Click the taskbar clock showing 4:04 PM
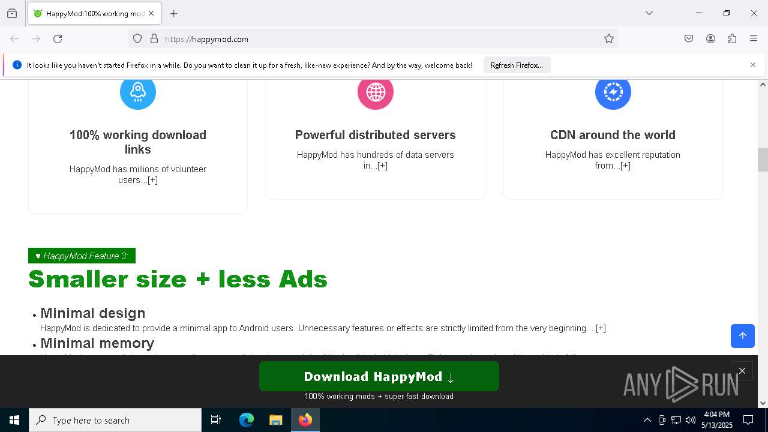The image size is (768, 432). coord(717,420)
